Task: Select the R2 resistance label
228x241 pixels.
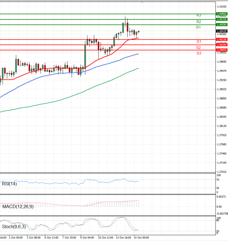Action: click(198, 22)
